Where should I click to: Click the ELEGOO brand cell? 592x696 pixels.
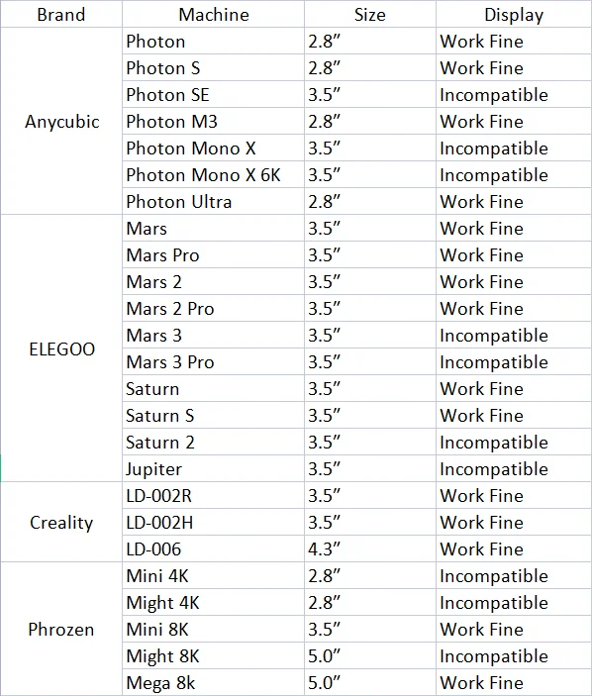(61, 348)
